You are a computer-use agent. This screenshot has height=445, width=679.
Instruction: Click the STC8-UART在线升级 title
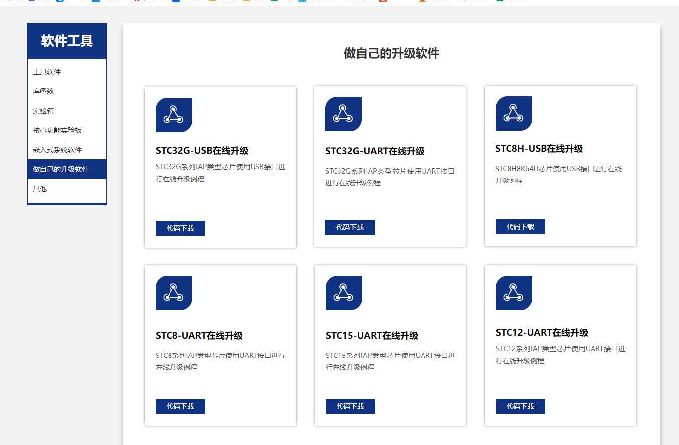199,336
